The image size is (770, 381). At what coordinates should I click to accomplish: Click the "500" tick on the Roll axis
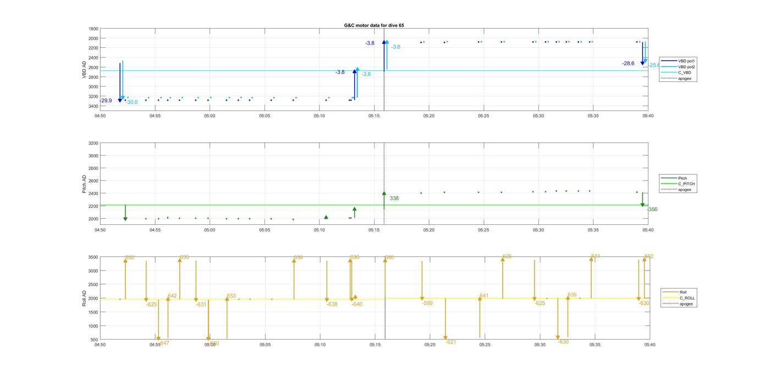click(95, 340)
